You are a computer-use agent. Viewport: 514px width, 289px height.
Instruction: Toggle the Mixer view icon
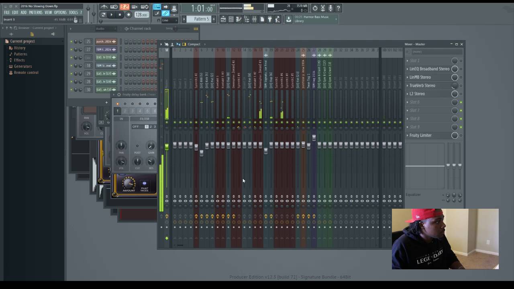pos(254,19)
